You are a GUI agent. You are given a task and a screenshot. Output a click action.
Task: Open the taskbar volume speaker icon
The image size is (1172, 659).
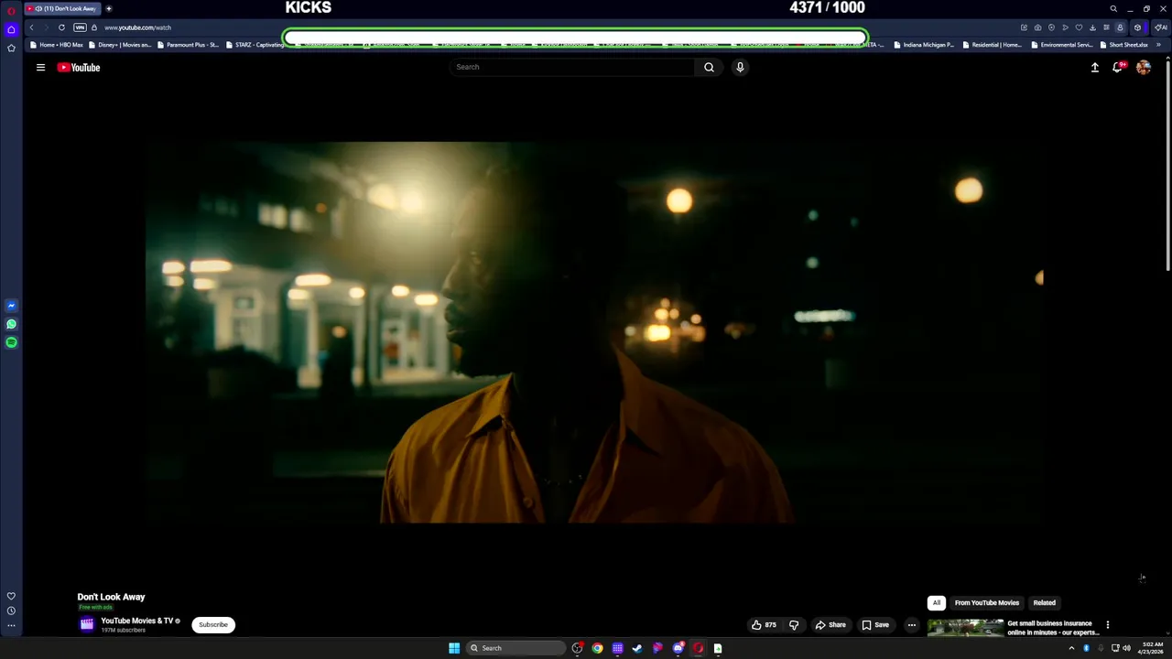coord(1126,648)
